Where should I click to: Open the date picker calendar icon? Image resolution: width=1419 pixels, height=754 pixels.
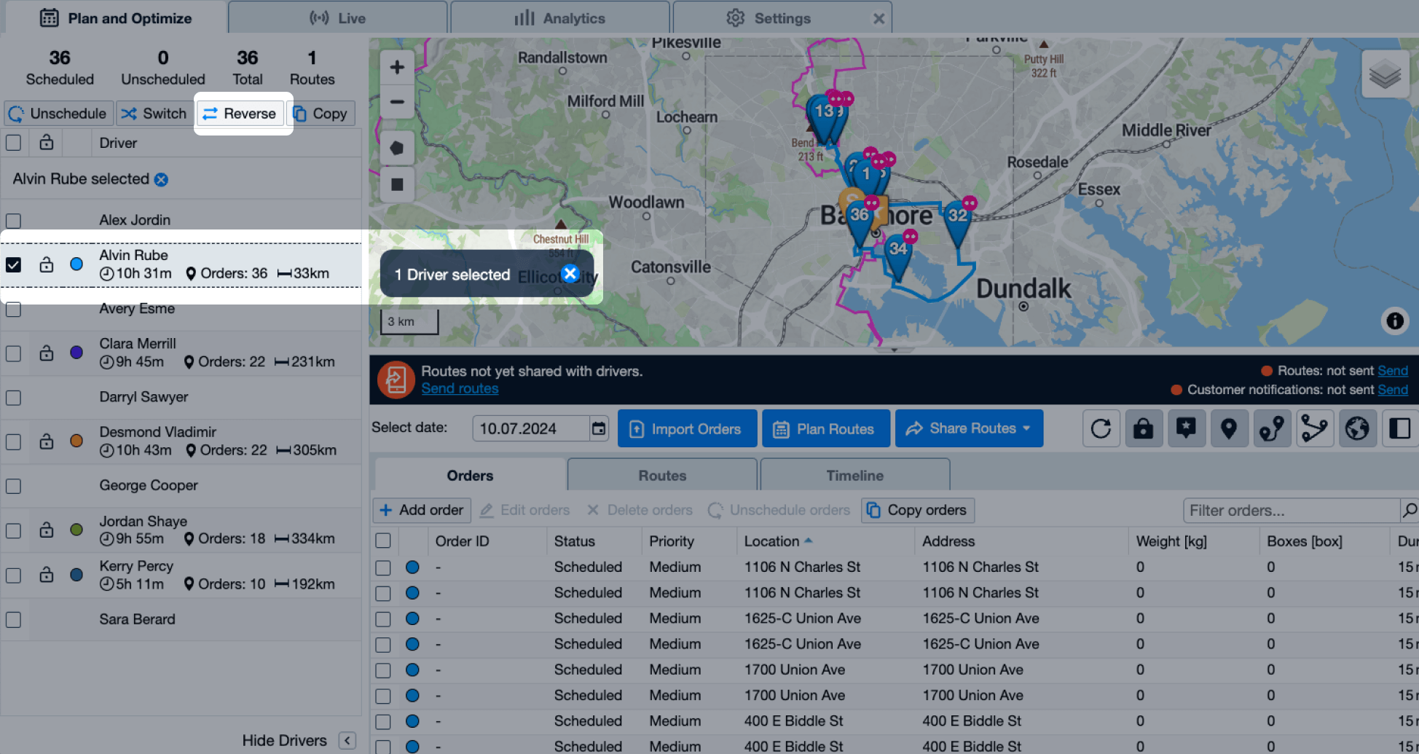pos(599,428)
